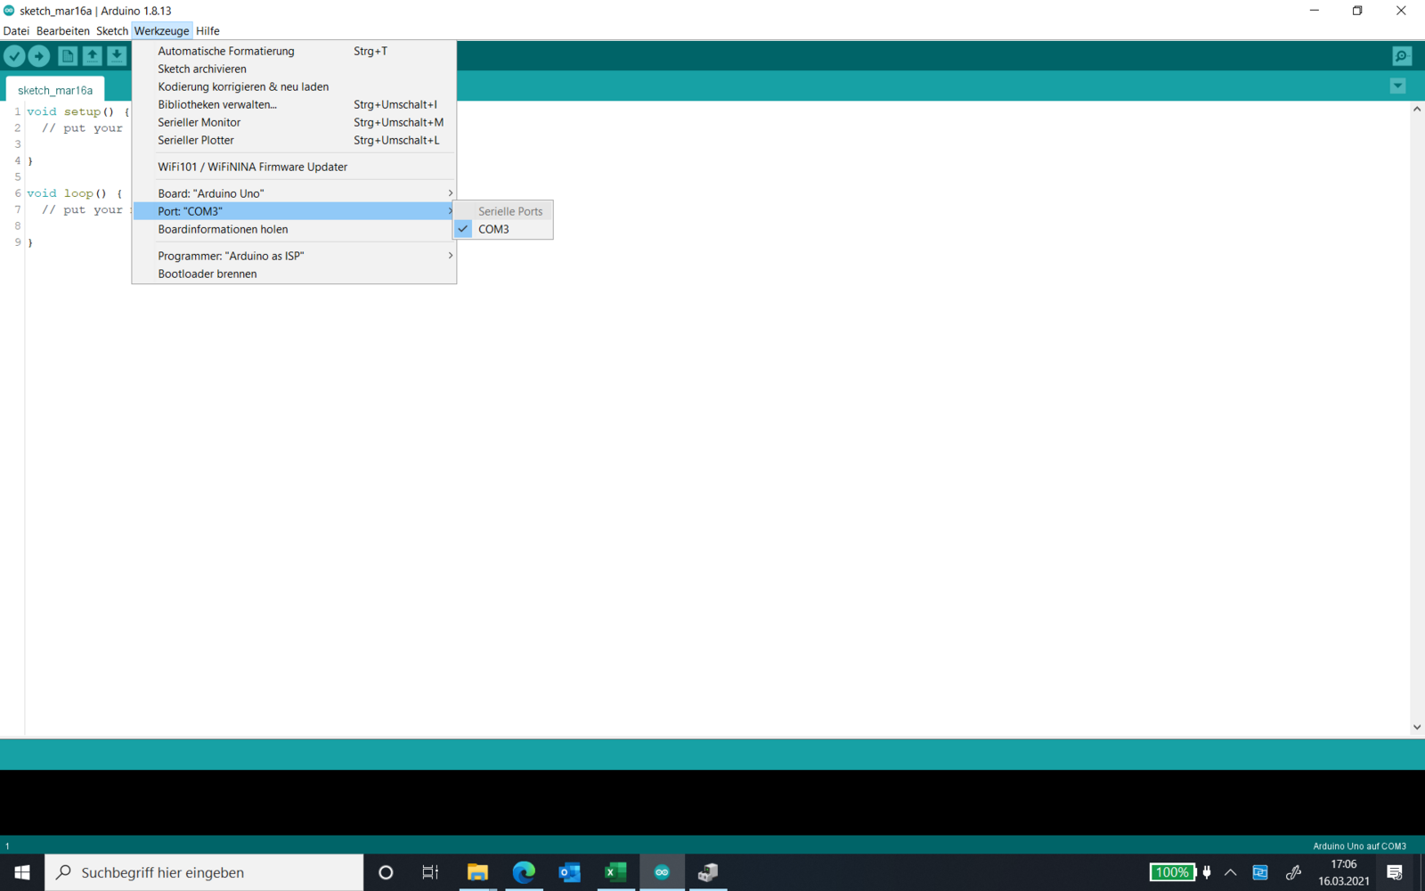Viewport: 1425px width, 891px height.
Task: Select Serieller Plotter from menu
Action: point(196,140)
